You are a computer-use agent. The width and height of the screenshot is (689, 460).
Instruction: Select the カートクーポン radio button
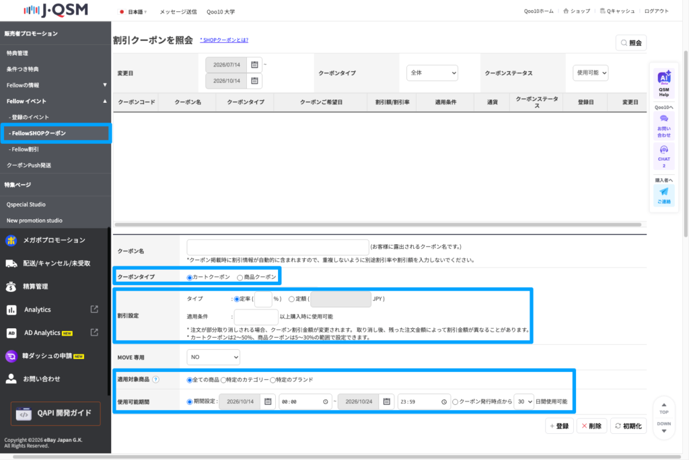pyautogui.click(x=189, y=278)
